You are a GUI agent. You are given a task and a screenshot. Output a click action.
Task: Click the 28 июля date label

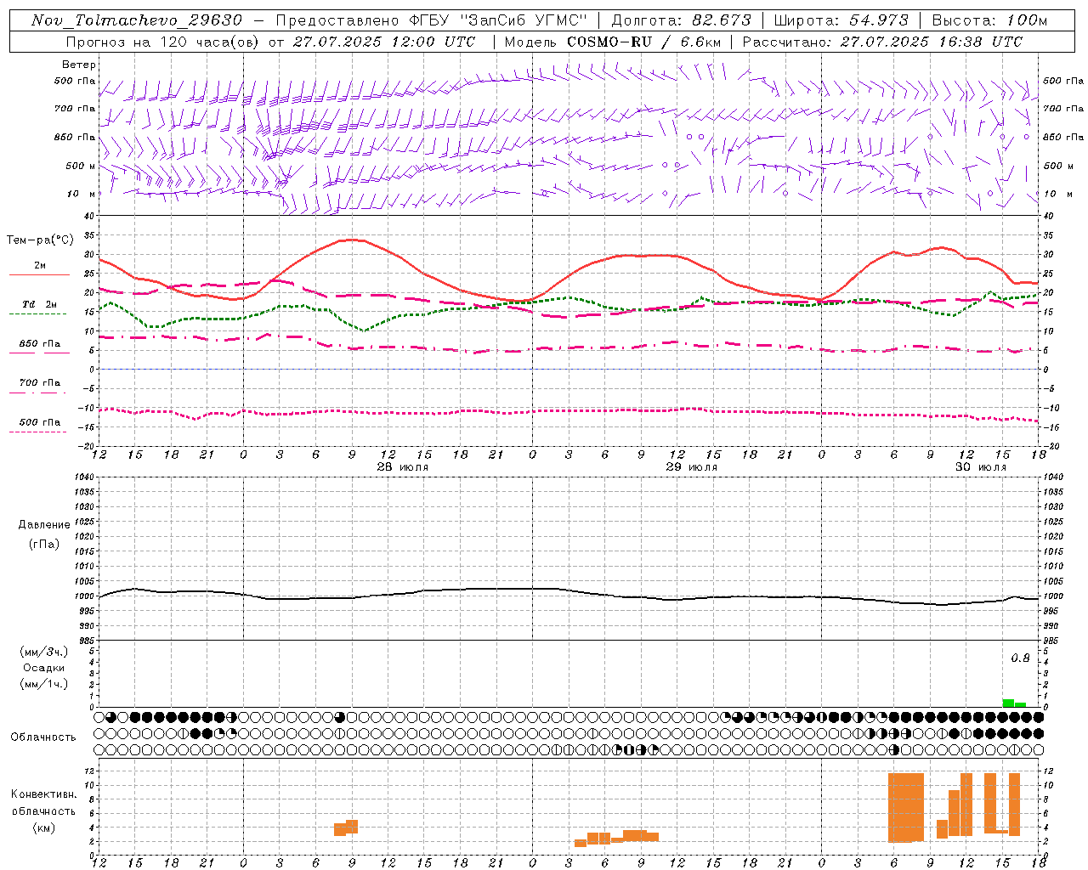pos(403,466)
